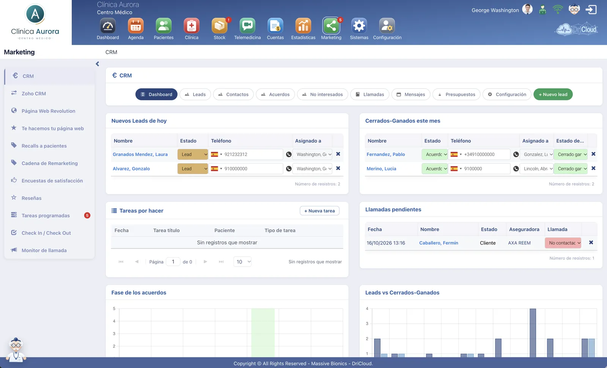Select Página Web Revolution in the sidebar
The height and width of the screenshot is (368, 607).
point(49,111)
